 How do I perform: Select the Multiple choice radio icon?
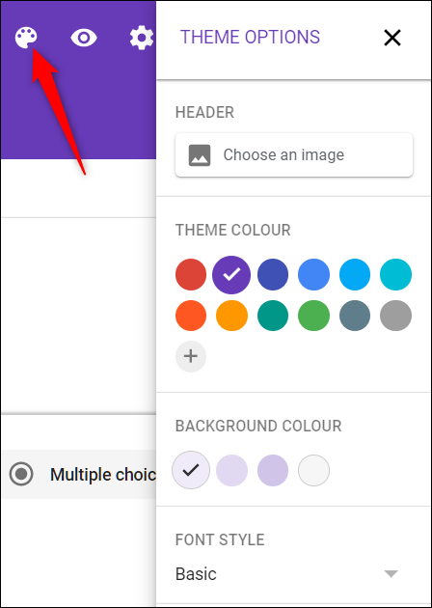pos(21,474)
